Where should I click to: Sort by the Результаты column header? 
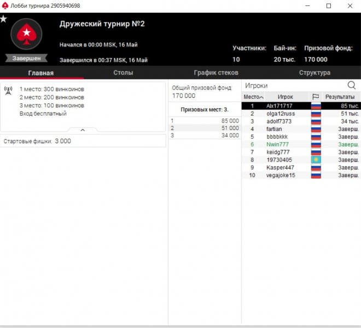[340, 97]
